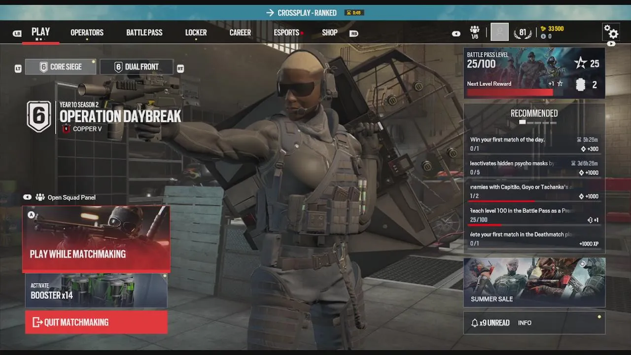Viewport: 631px width, 355px height.
Task: Open the LOCKER tab
Action: point(196,33)
